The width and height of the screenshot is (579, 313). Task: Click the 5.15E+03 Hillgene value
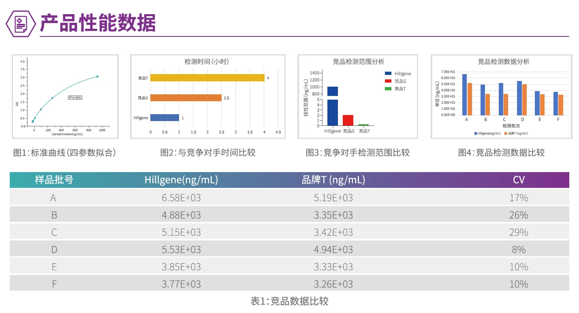point(181,232)
